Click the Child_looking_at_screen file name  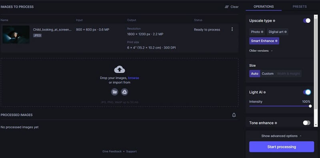click(x=52, y=30)
